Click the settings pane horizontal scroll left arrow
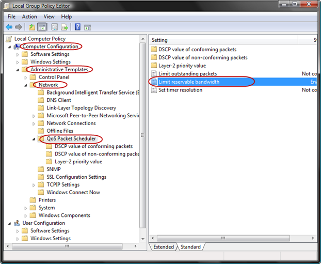The width and height of the screenshot is (321, 264). point(153,238)
